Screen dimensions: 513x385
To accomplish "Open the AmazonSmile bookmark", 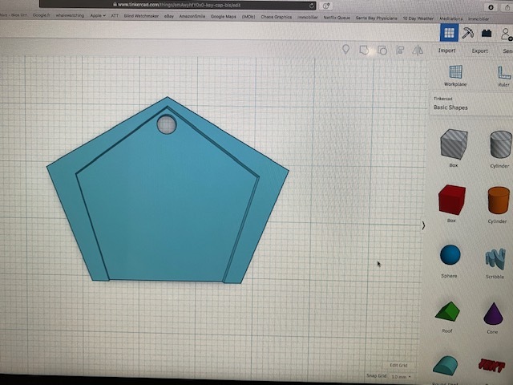I will coord(192,16).
